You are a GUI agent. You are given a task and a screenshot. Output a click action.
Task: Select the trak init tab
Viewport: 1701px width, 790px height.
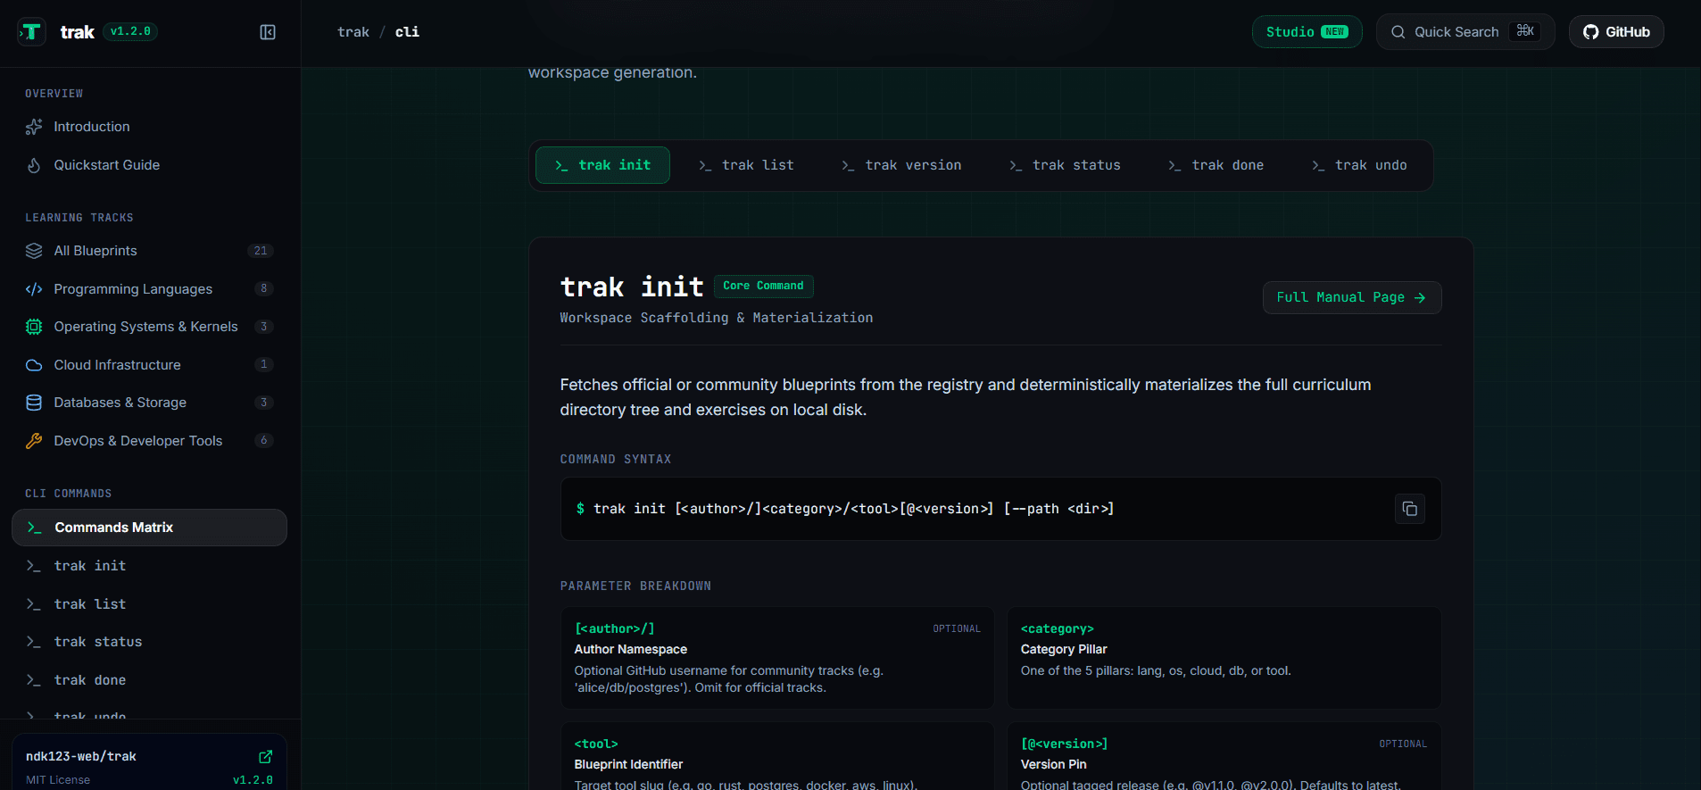(602, 165)
